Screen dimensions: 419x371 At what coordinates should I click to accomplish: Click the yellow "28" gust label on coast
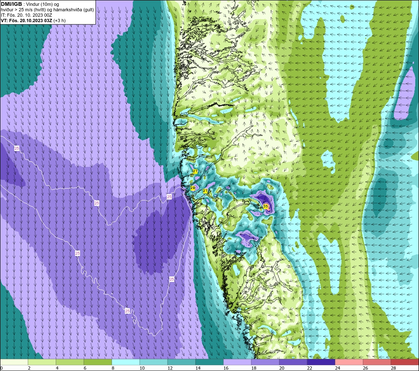coord(193,188)
